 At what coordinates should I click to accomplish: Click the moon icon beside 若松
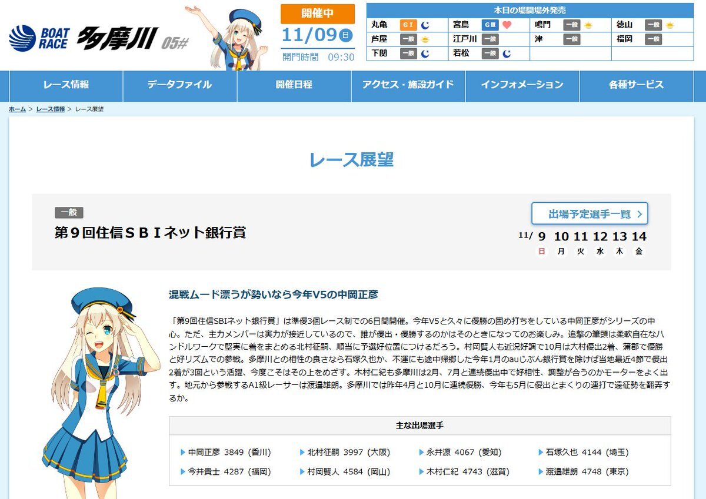coord(507,53)
